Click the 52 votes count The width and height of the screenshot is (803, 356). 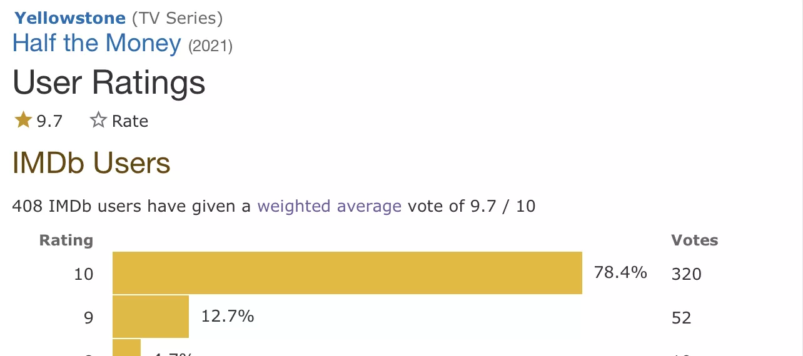click(x=681, y=318)
